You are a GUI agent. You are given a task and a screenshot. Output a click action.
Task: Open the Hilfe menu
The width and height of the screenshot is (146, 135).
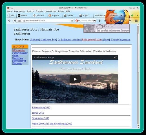(68, 11)
